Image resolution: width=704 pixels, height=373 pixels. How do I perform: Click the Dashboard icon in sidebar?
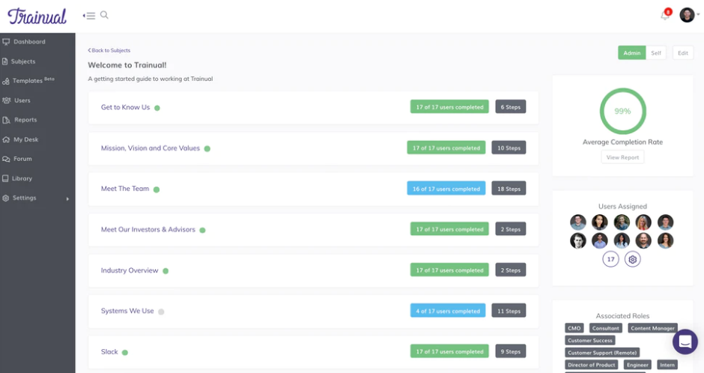pyautogui.click(x=6, y=42)
